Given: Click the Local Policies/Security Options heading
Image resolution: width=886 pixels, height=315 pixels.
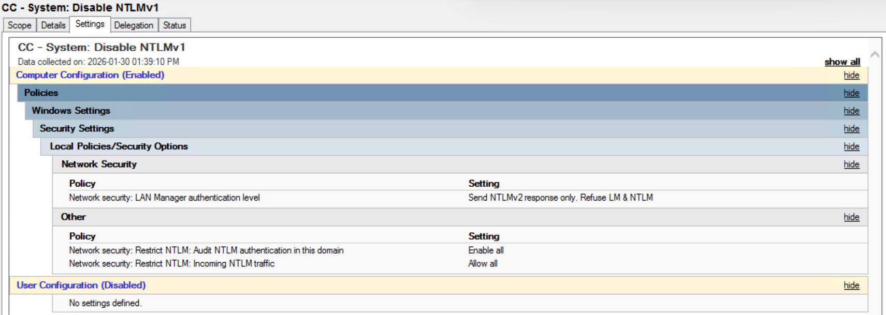Looking at the screenshot, I should 119,146.
